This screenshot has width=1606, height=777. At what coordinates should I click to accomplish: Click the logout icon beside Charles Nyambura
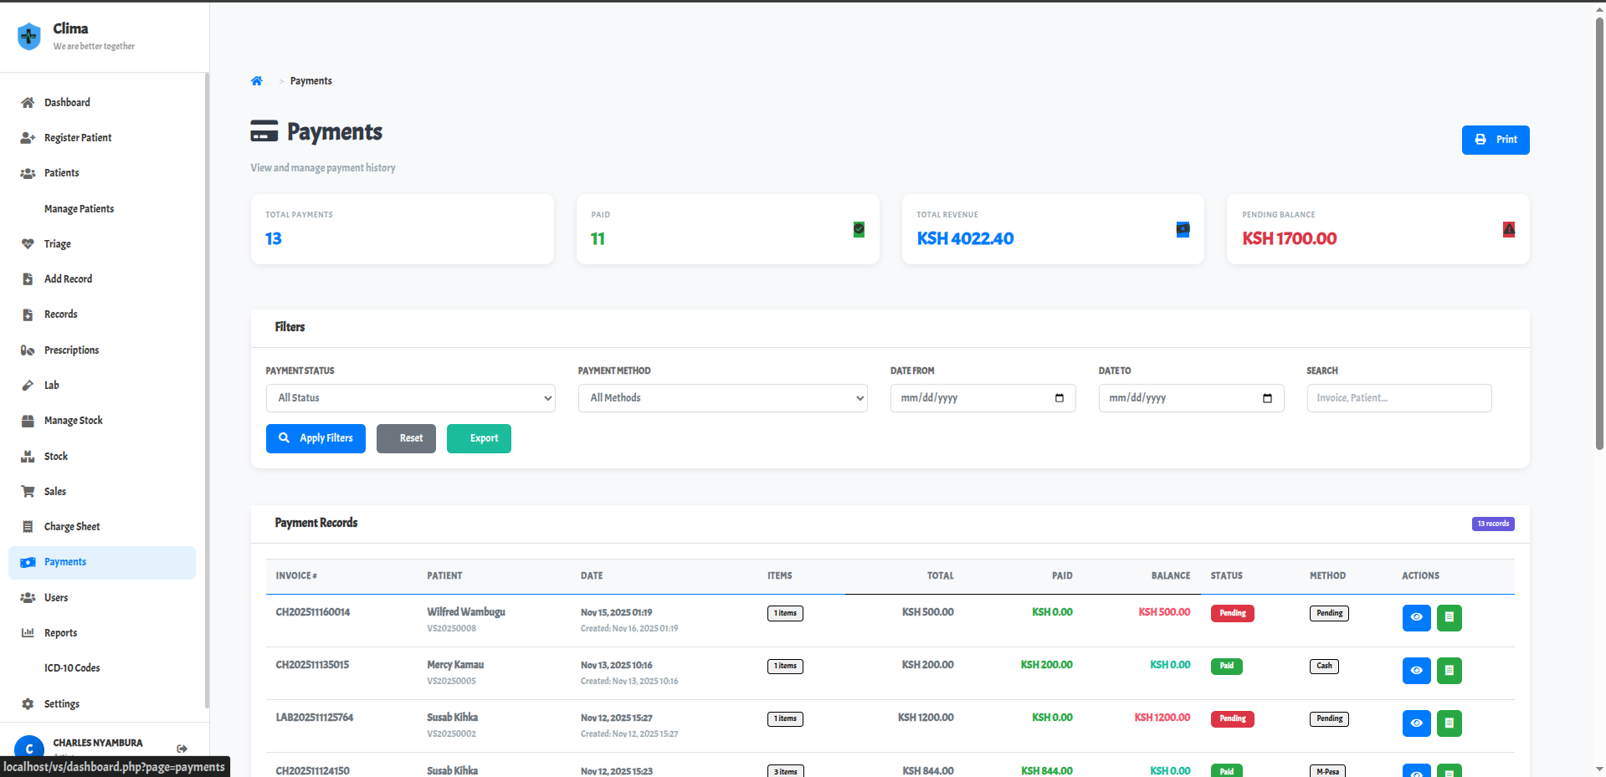[181, 749]
